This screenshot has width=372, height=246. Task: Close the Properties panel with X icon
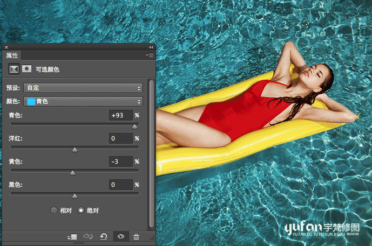[x=6, y=47]
